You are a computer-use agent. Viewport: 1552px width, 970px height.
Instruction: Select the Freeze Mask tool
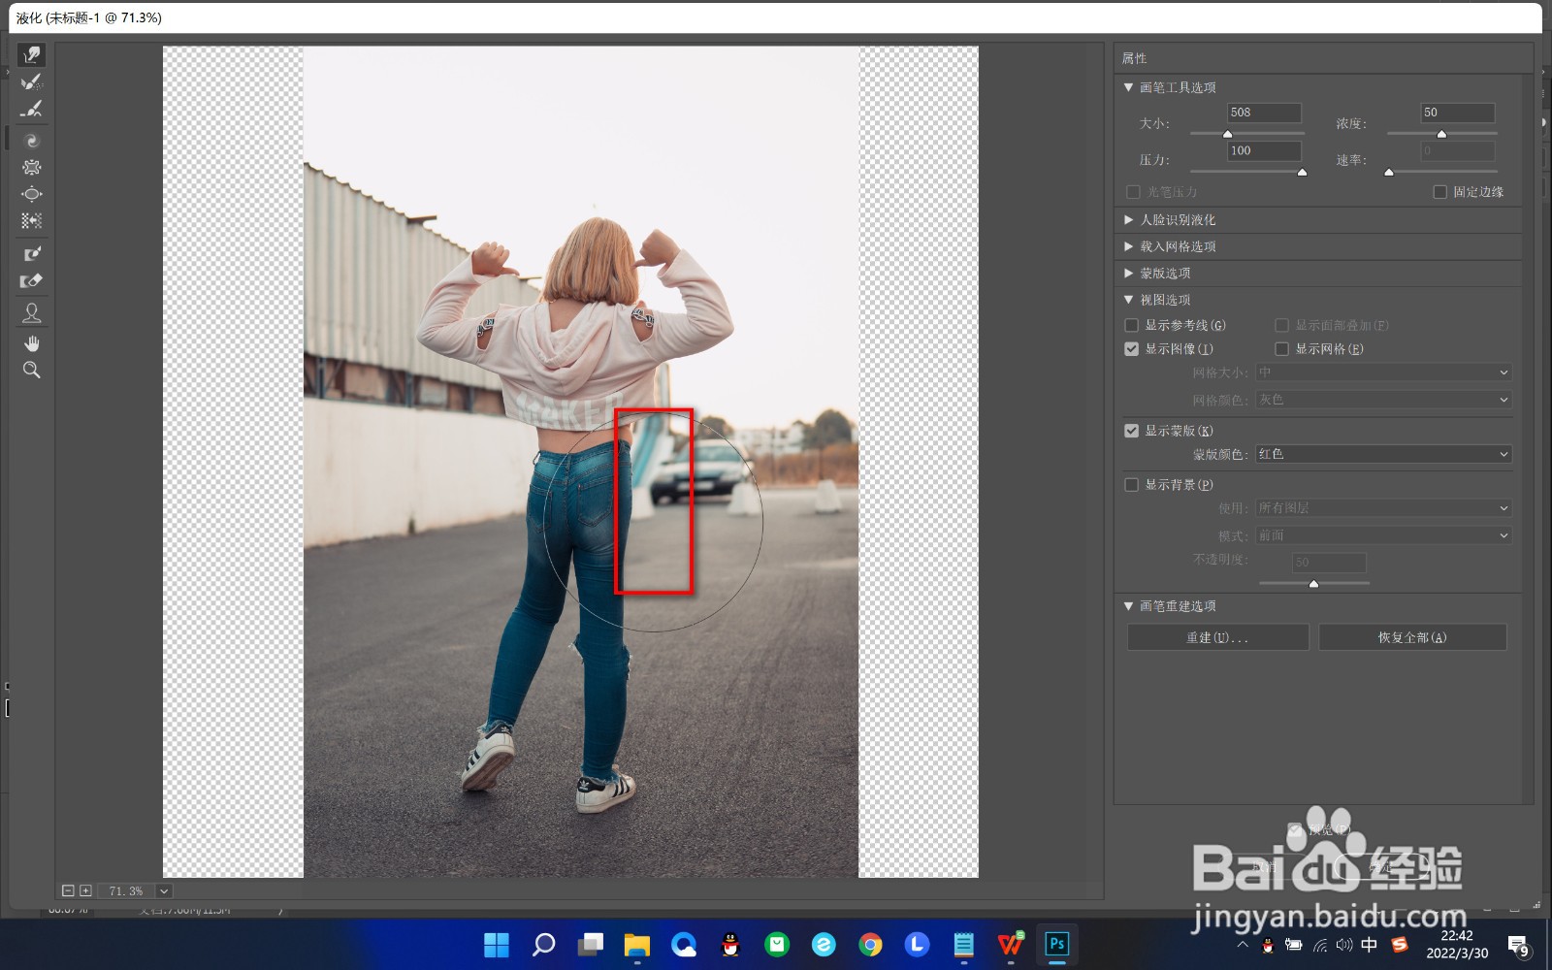point(31,254)
